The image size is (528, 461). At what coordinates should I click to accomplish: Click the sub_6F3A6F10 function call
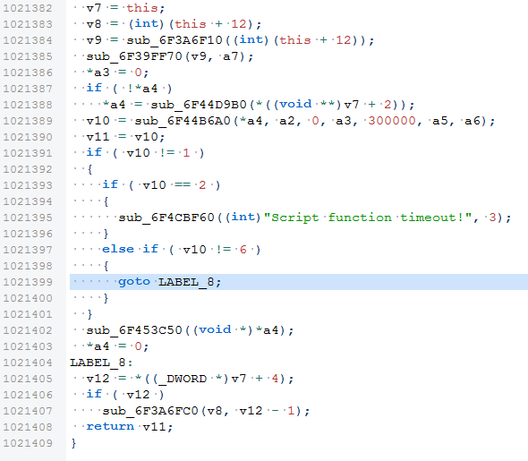(x=175, y=40)
